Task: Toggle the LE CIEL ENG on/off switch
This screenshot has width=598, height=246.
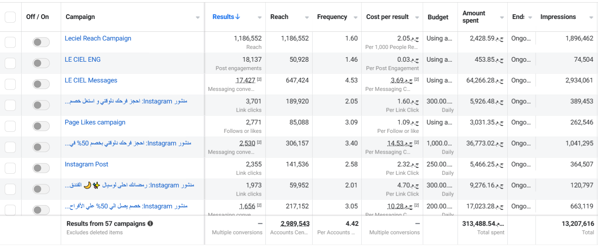Action: point(41,63)
